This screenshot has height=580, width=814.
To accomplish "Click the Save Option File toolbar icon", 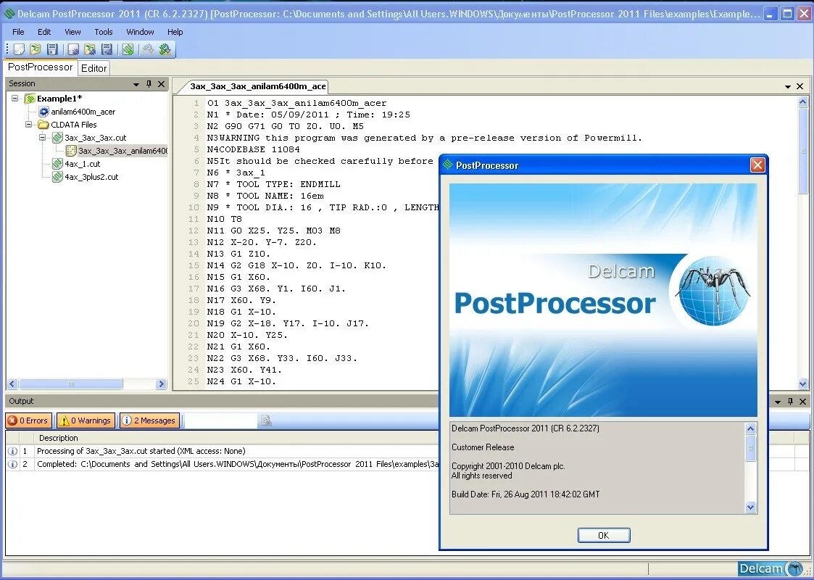I will click(x=107, y=49).
